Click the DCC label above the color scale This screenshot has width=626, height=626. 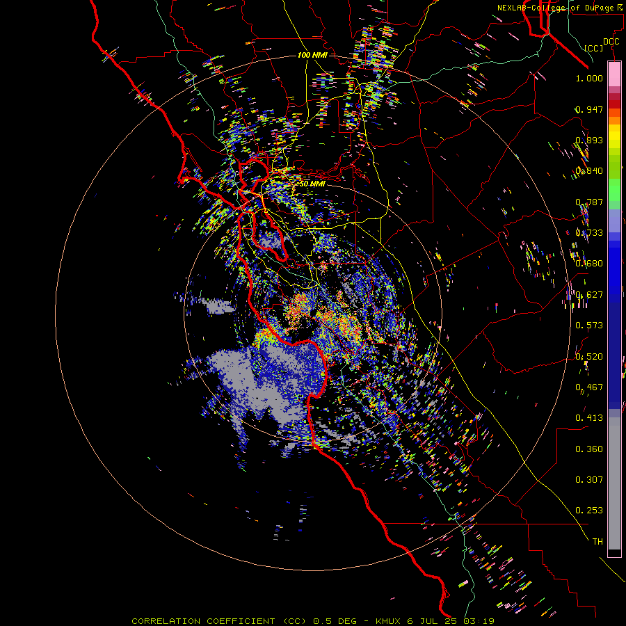click(611, 42)
